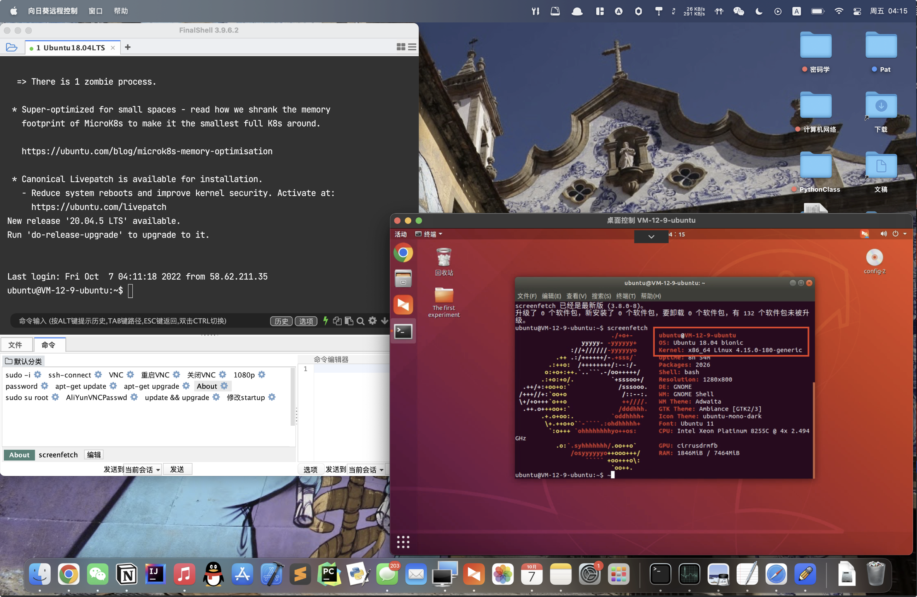
Task: Open gear settings for AliYunVNCPasswd command
Action: (134, 397)
